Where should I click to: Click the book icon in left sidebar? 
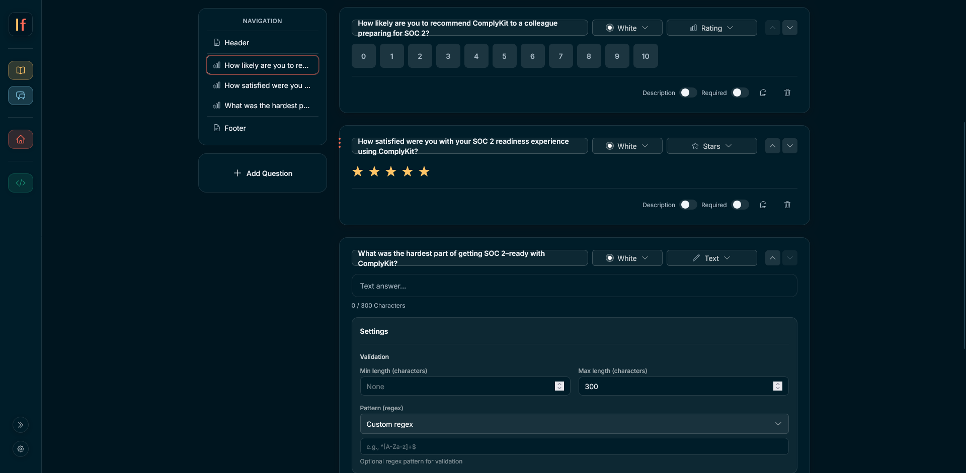point(21,70)
